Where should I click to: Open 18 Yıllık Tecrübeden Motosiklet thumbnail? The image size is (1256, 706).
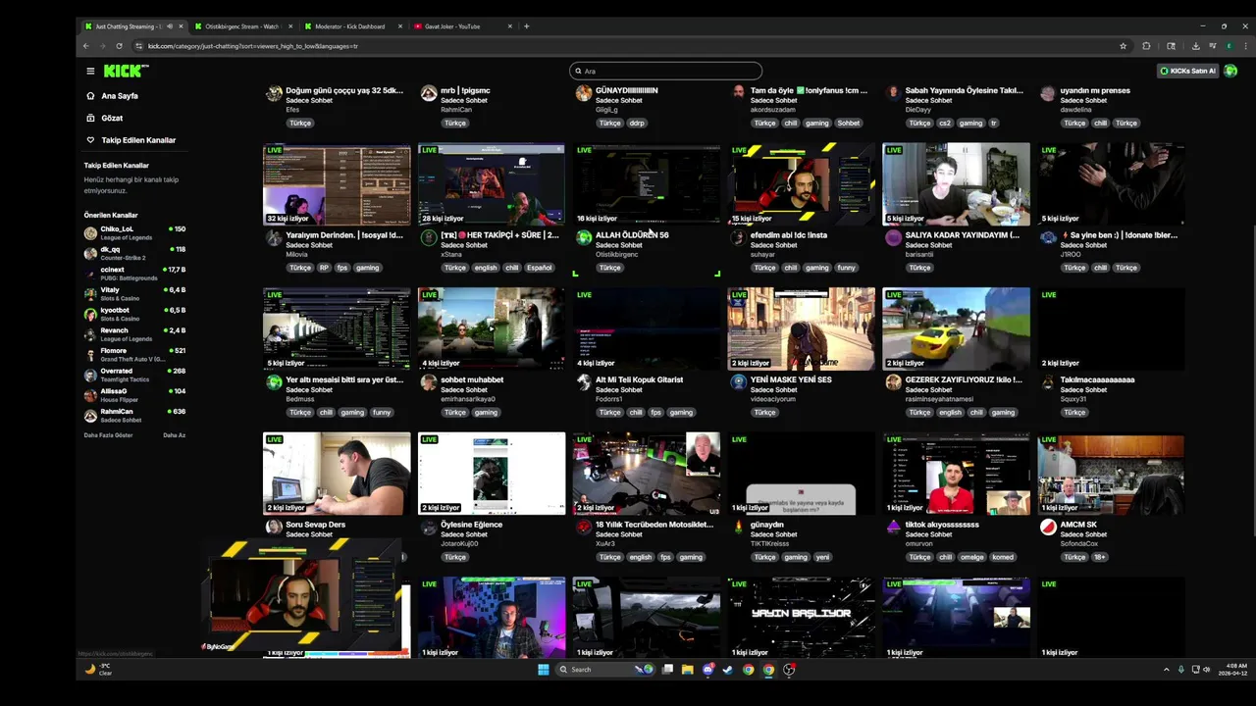point(647,474)
